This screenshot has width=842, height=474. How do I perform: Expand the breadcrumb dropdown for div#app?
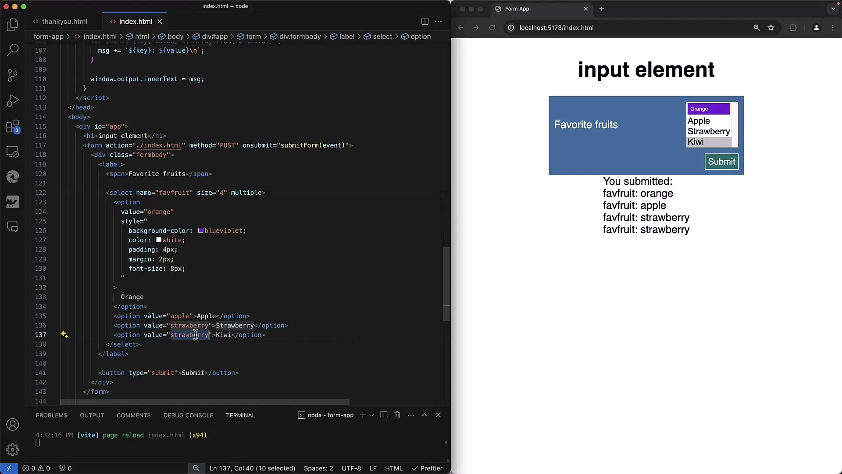[214, 36]
